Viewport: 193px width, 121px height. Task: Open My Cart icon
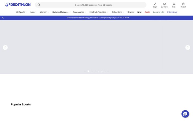(183, 5)
